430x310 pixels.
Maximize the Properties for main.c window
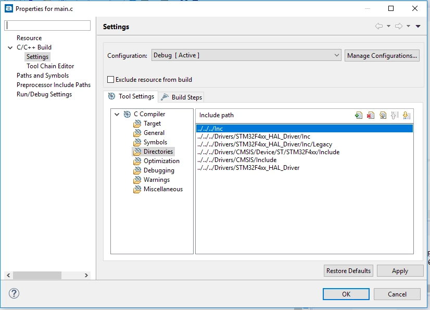(x=391, y=8)
